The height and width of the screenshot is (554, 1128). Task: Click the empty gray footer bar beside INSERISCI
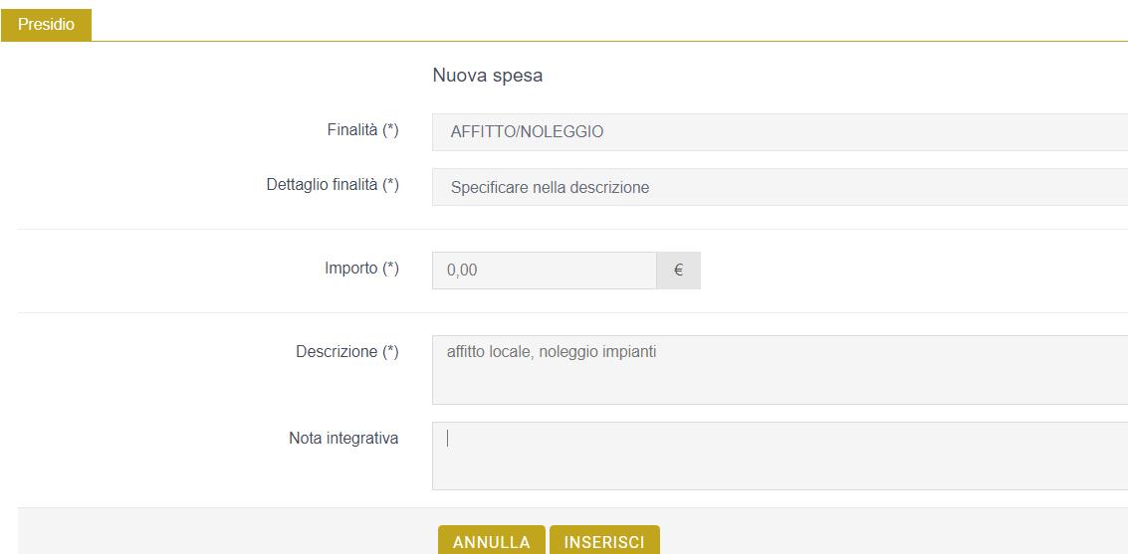pyautogui.click(x=892, y=532)
